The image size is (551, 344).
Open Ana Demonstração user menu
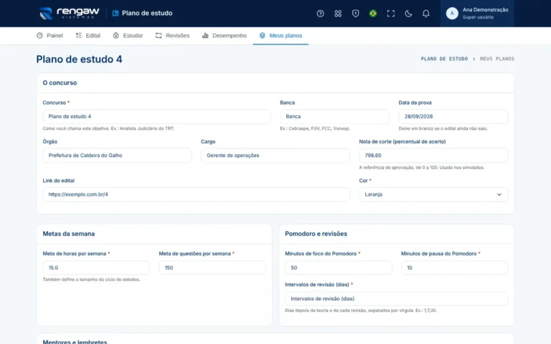click(x=477, y=14)
